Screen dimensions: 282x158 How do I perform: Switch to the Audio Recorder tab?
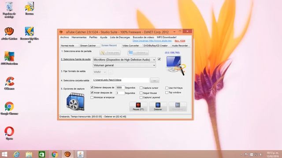(x=180, y=46)
